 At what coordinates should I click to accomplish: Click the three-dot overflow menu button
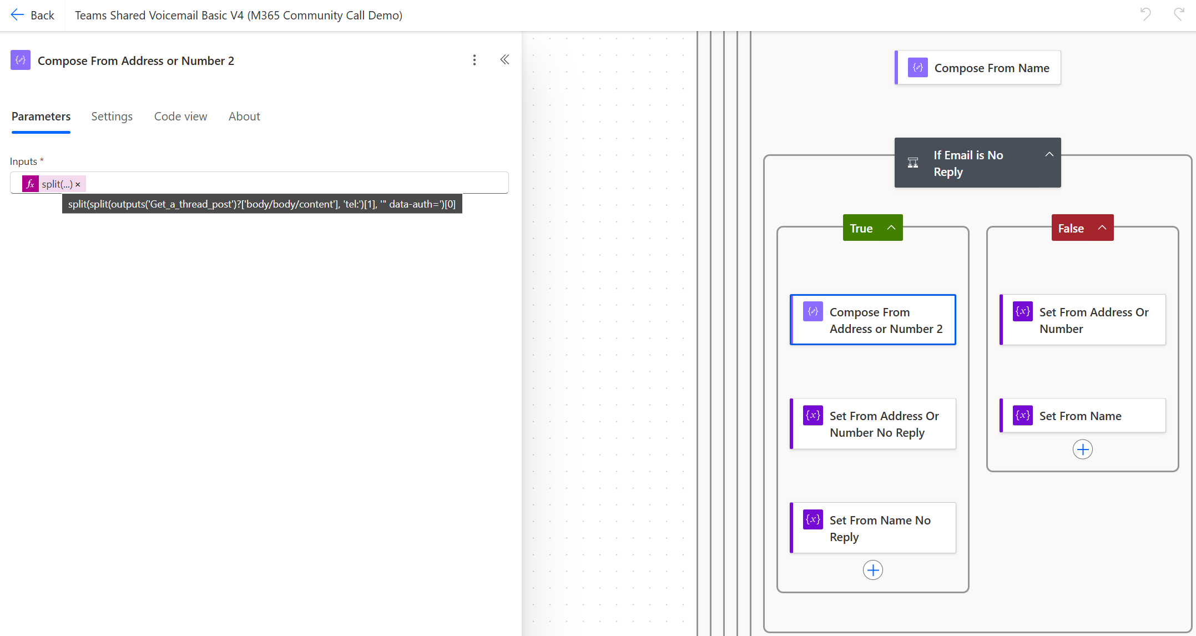(474, 59)
